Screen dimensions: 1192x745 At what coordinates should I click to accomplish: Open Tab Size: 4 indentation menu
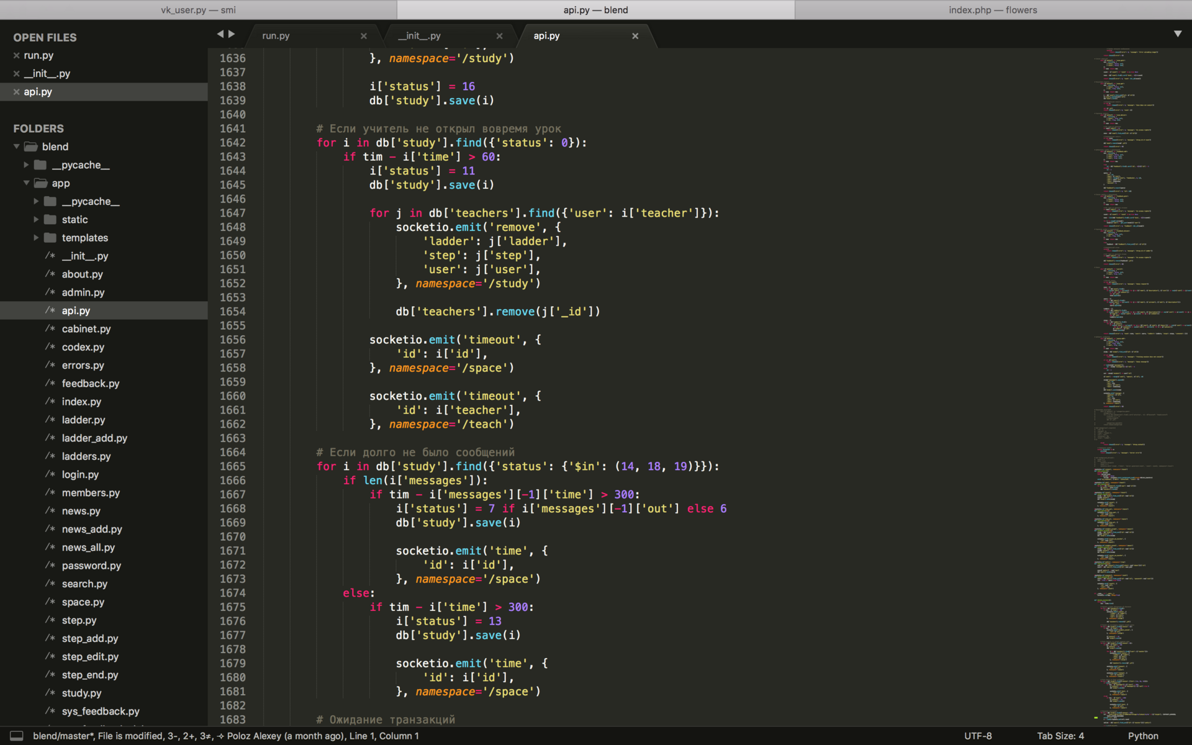click(1060, 736)
